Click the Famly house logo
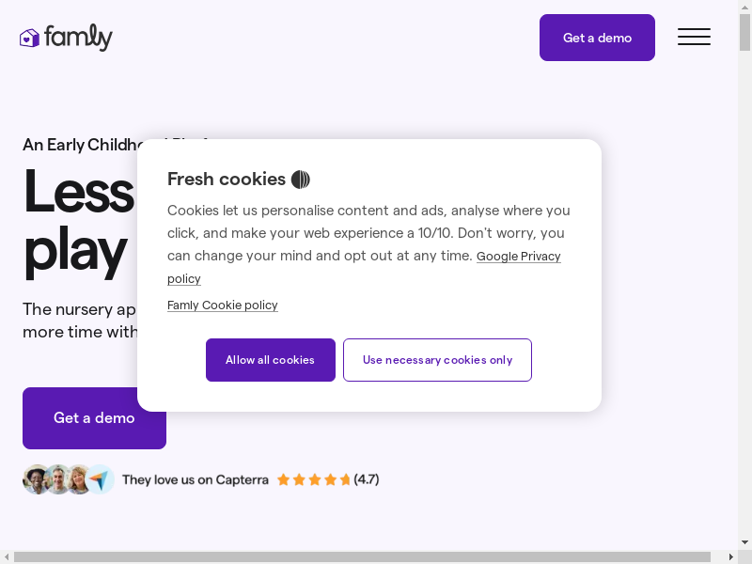Viewport: 752px width, 564px height. point(30,38)
